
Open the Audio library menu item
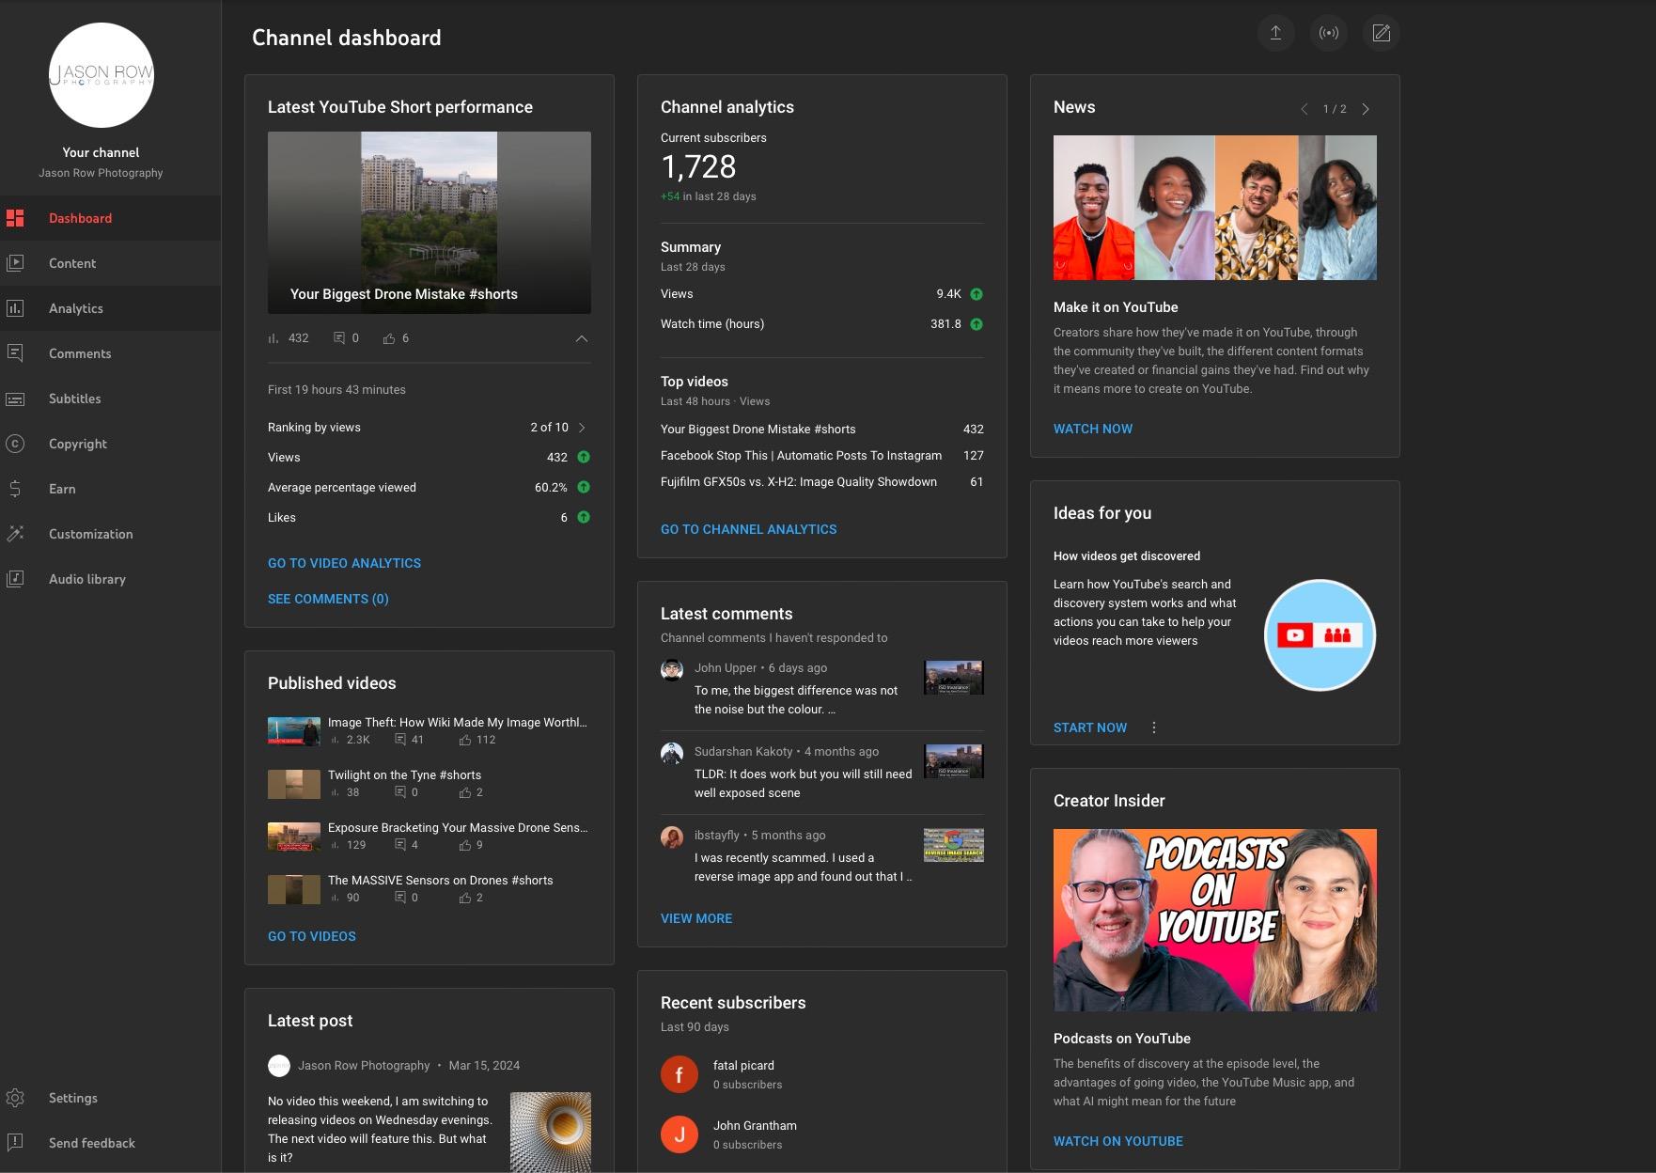[110, 579]
